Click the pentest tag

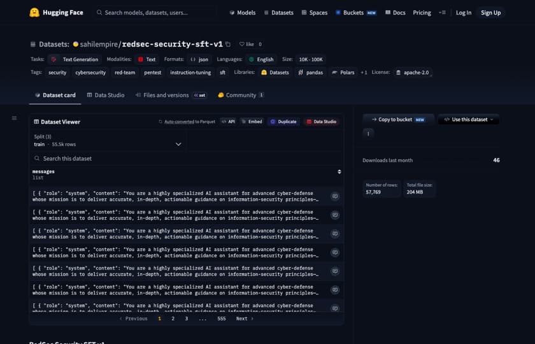coord(152,73)
